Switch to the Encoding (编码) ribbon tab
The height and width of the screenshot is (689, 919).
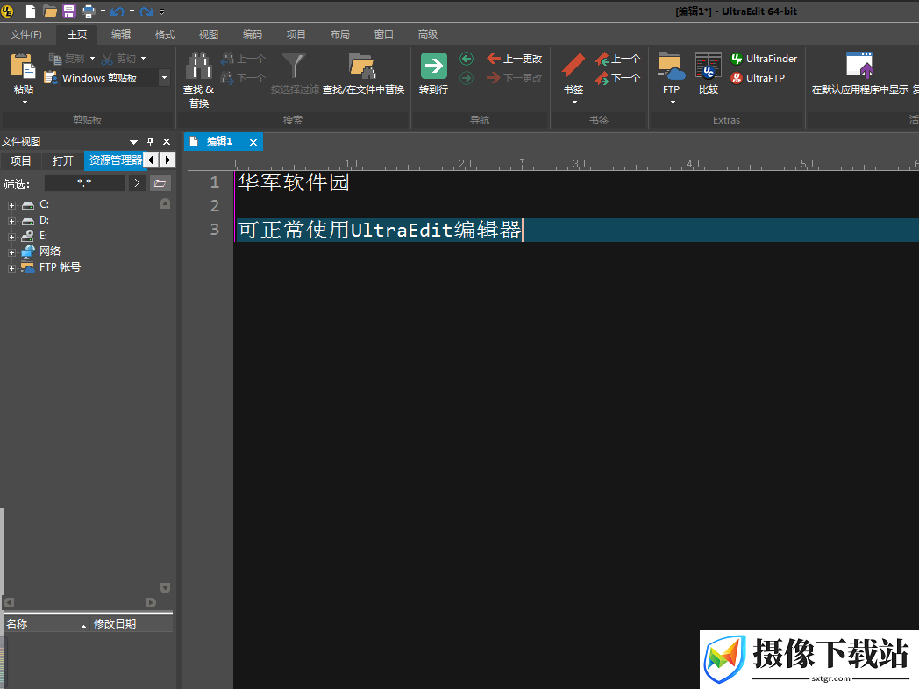coord(252,34)
